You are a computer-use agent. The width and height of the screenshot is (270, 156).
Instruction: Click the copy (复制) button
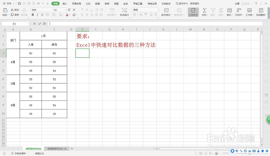[x=15, y=15]
